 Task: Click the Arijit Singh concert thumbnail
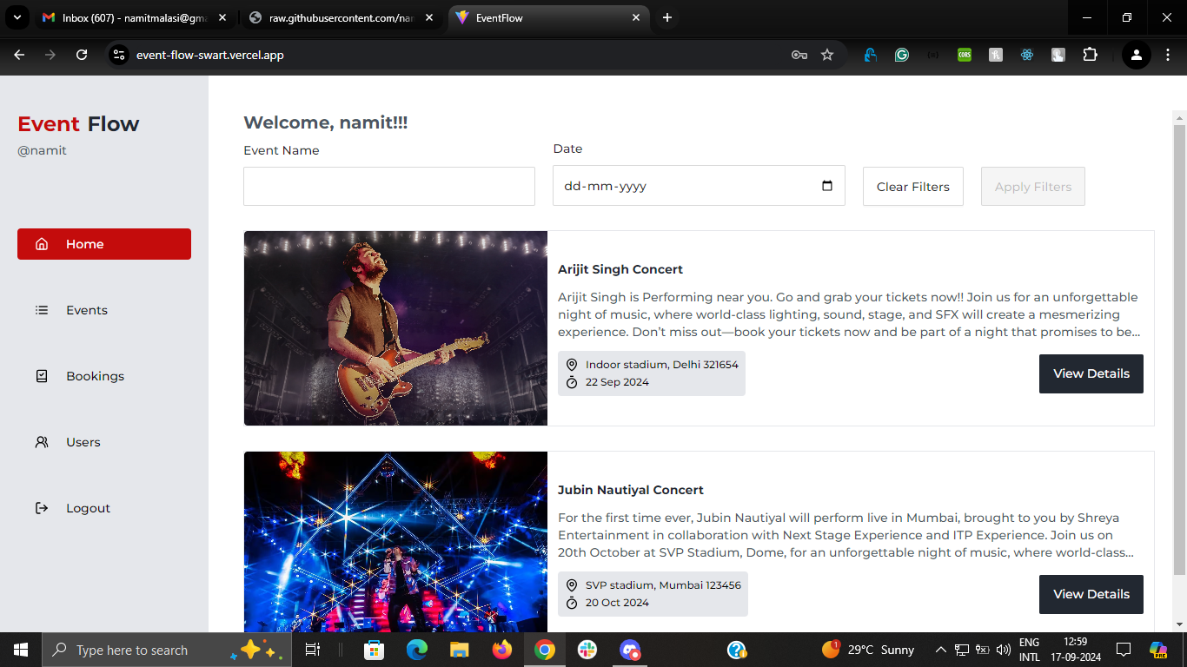click(x=395, y=328)
